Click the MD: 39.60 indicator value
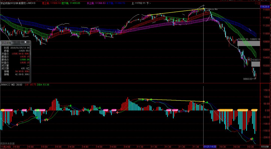This screenshot has width=271, height=149. [17, 85]
